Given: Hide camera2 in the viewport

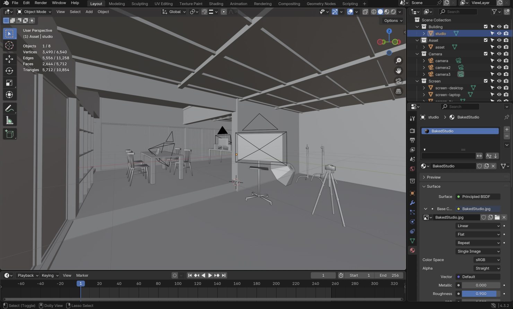Looking at the screenshot, I should [499, 68].
